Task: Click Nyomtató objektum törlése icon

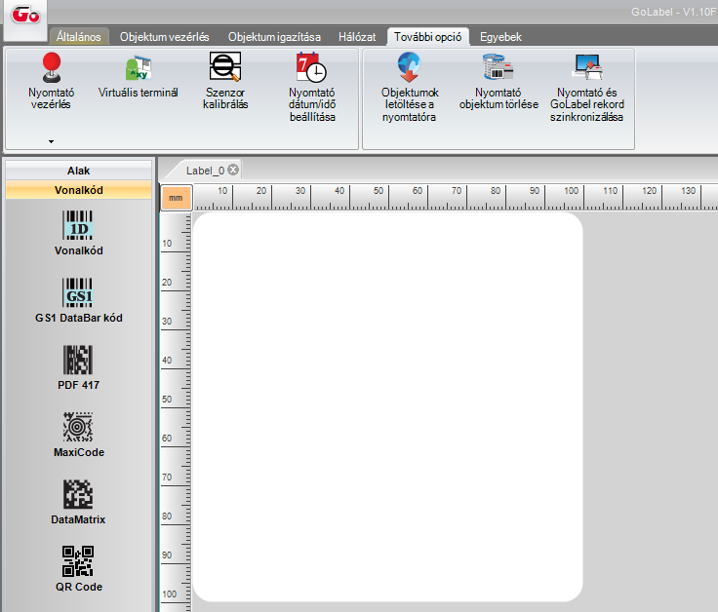Action: tap(499, 67)
